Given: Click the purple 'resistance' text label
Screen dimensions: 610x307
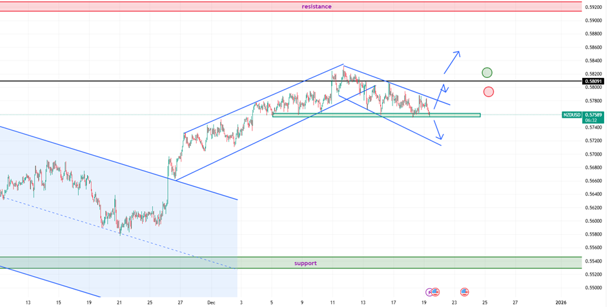Looking at the screenshot, I should 316,6.
